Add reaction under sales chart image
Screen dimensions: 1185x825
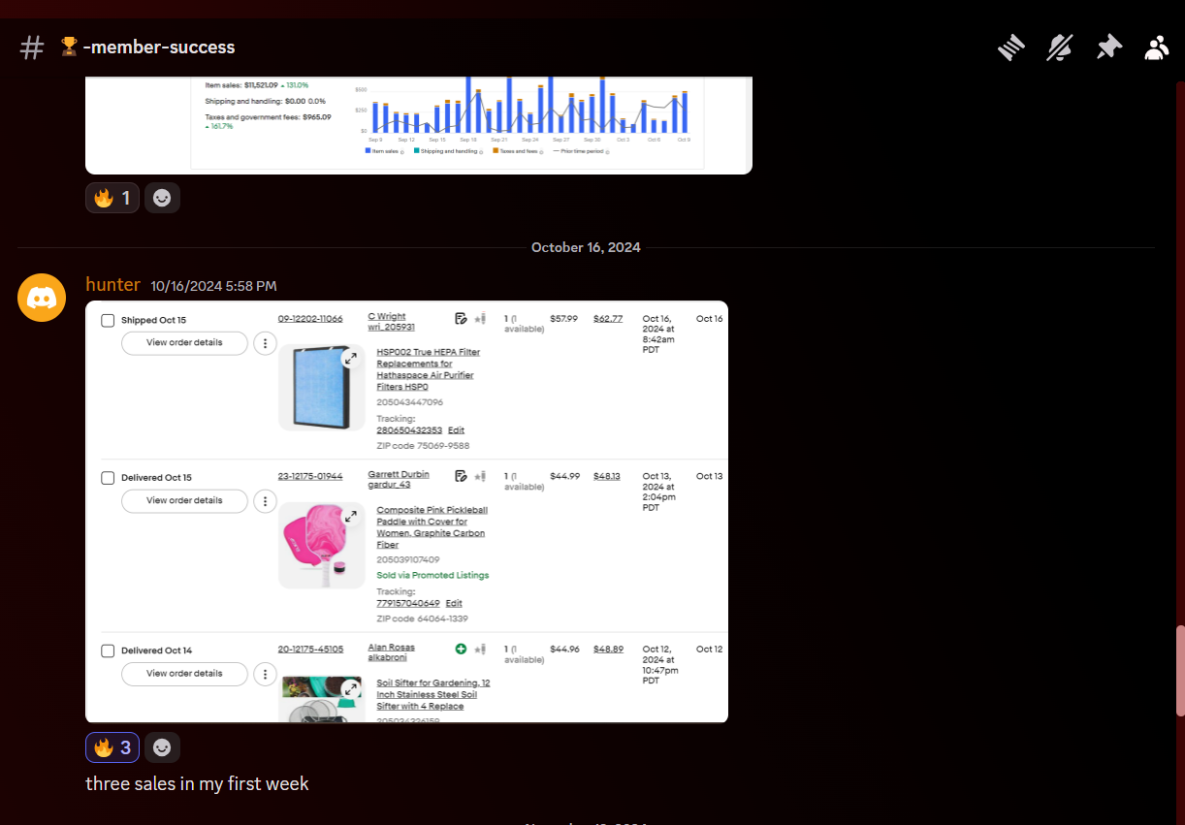[162, 198]
